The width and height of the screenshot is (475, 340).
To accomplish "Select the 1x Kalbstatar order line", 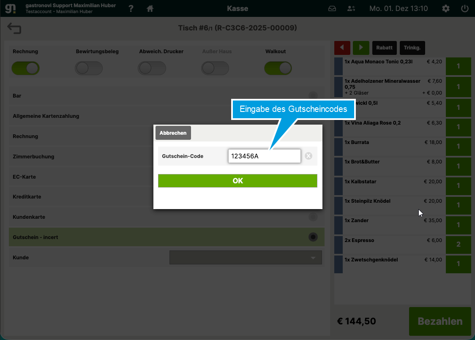I will tap(390, 185).
